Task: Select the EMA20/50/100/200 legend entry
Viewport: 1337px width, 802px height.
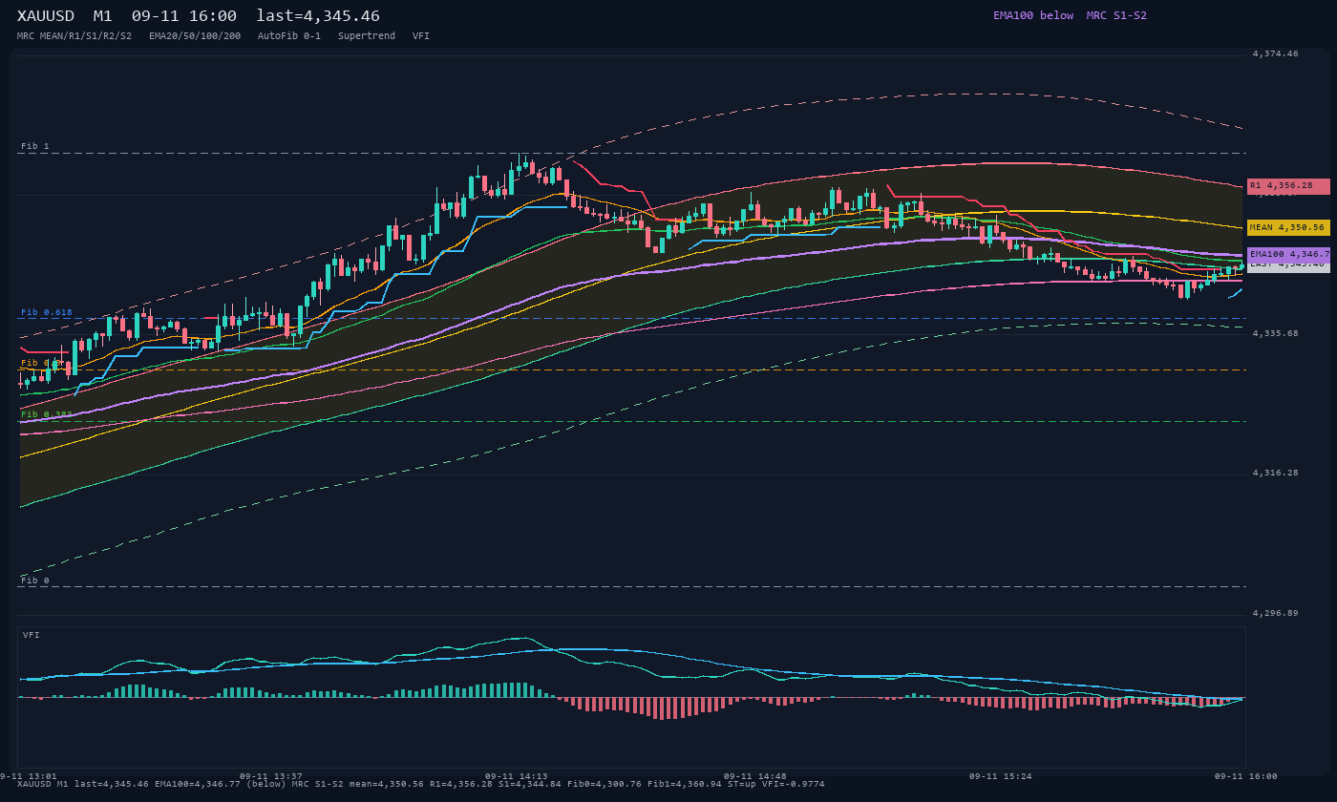Action: (195, 36)
